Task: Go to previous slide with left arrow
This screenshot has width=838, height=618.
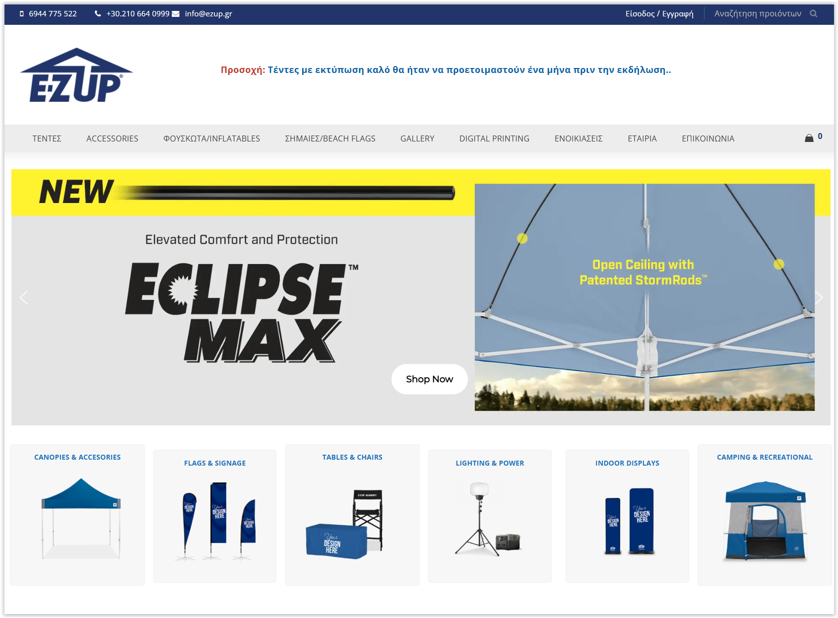Action: (x=23, y=297)
